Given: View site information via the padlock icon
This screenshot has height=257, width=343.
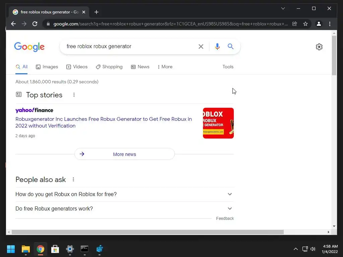Looking at the screenshot, I should (x=48, y=24).
